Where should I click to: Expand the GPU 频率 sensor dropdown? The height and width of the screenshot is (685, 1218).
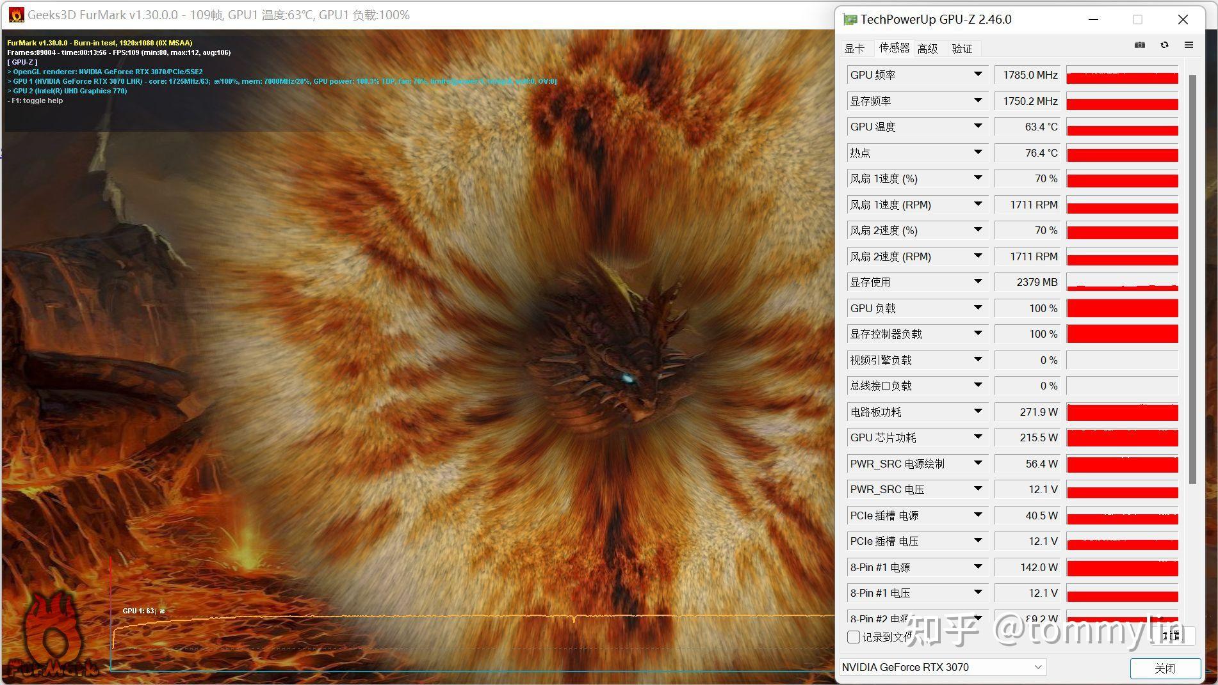pos(978,75)
